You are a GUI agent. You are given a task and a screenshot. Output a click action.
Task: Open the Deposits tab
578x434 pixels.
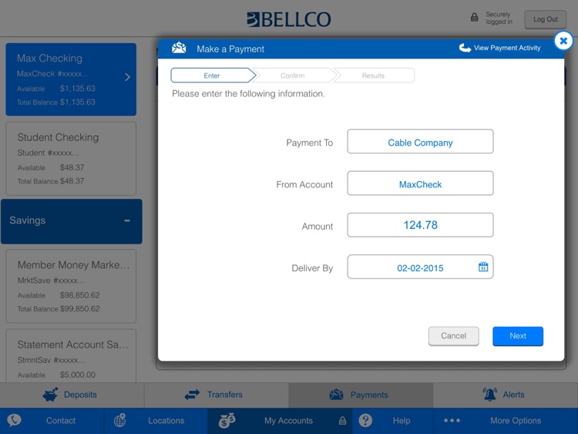72,395
